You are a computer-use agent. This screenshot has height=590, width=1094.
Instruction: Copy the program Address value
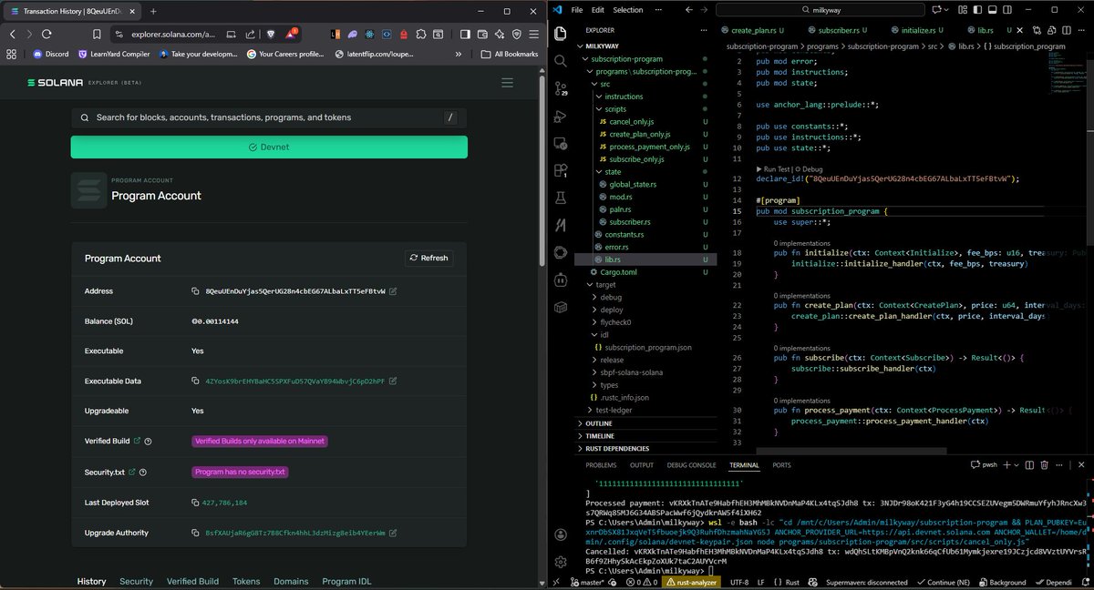[x=196, y=291]
